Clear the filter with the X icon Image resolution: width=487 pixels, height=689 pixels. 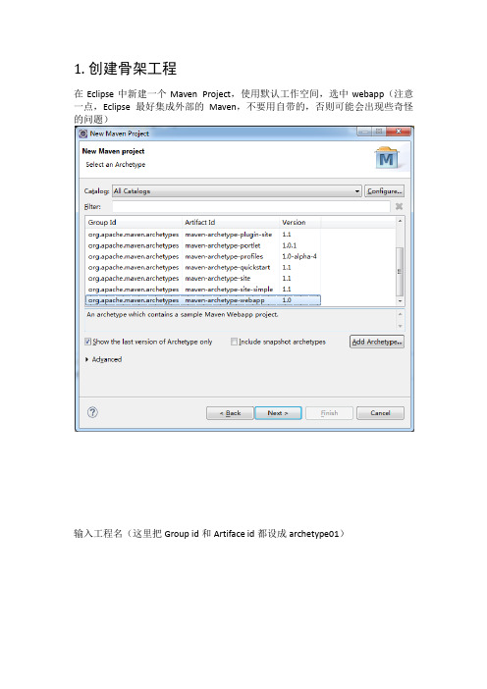[x=399, y=206]
